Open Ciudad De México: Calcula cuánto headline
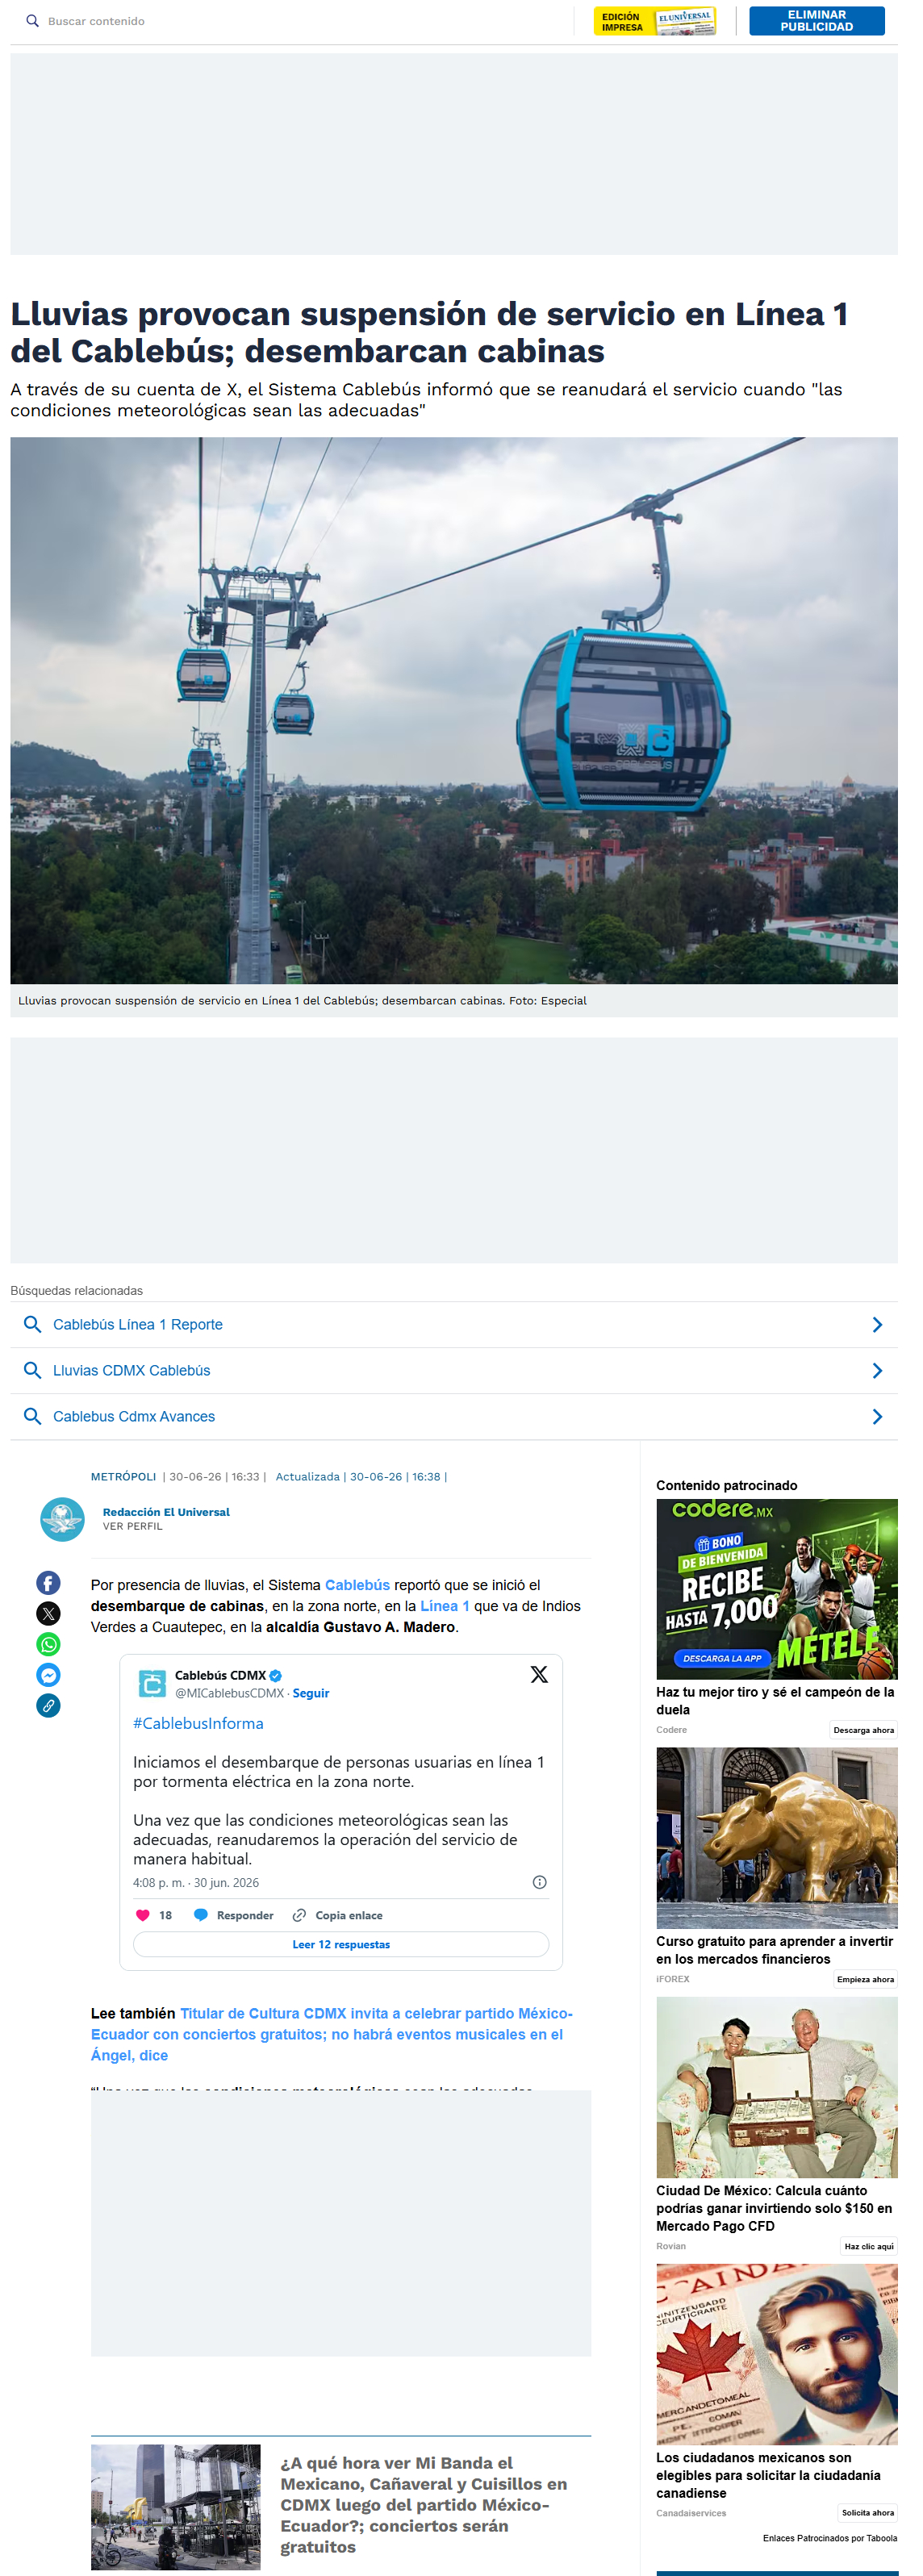 [775, 2208]
